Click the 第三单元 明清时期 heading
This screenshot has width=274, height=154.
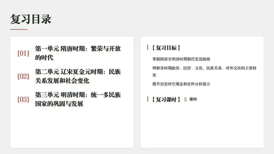coord(78,99)
